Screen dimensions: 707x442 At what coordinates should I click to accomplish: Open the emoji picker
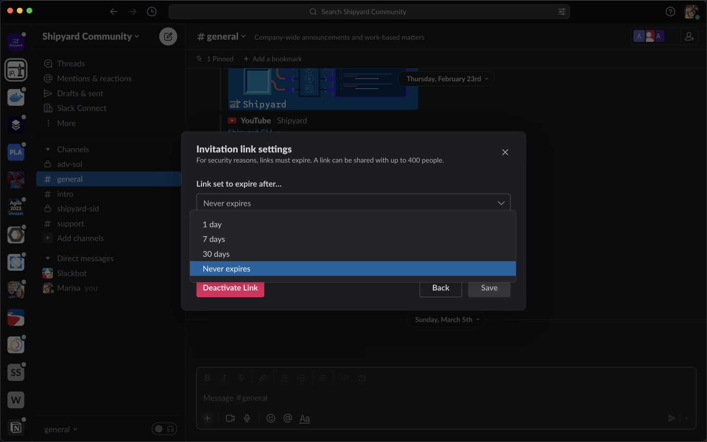[x=271, y=418]
